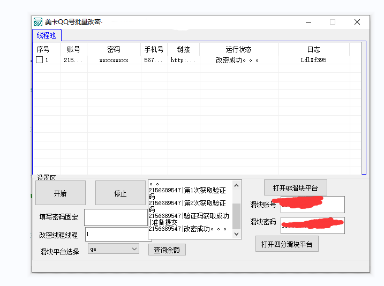Click the 打开四分滑块平台 button
Screen dimensions: 384x286
point(287,244)
